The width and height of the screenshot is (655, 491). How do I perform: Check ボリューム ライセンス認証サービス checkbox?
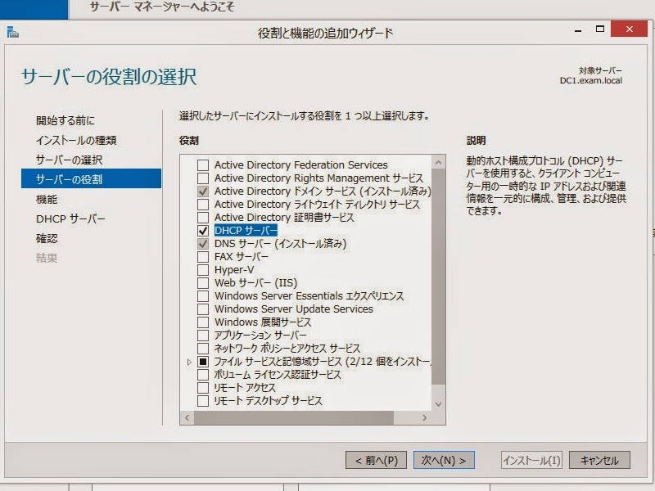[x=203, y=375]
